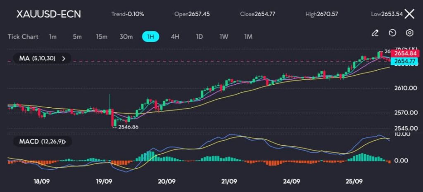The height and width of the screenshot is (192, 423).
Task: Choose the 30m timeframe
Action: click(126, 37)
